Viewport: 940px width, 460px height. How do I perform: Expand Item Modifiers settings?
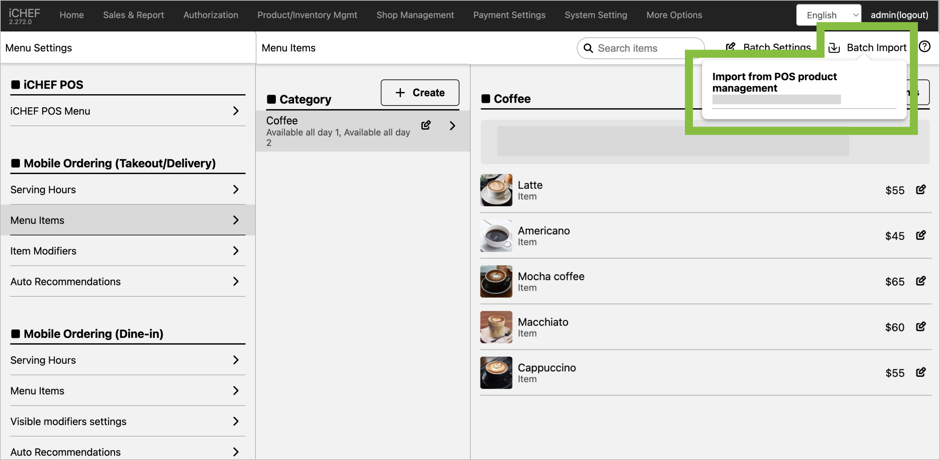point(127,251)
